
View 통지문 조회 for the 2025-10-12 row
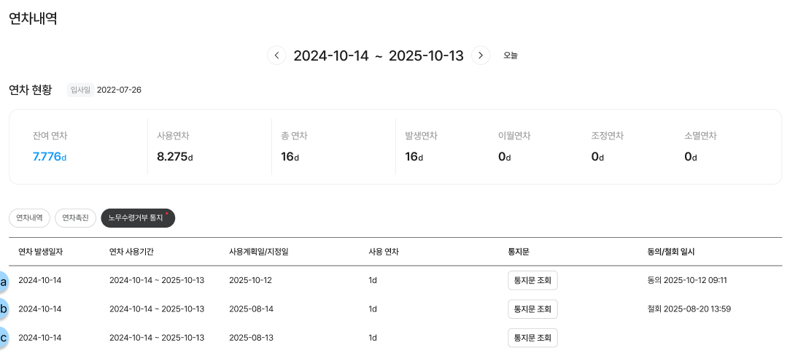click(x=532, y=280)
